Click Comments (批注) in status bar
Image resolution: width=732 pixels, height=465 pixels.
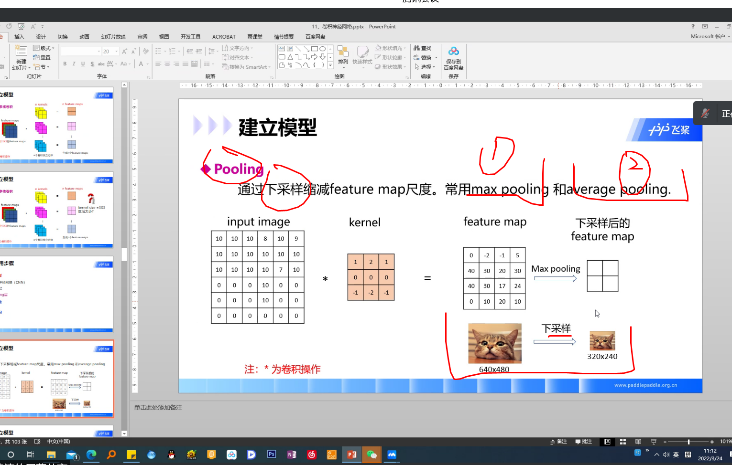584,442
